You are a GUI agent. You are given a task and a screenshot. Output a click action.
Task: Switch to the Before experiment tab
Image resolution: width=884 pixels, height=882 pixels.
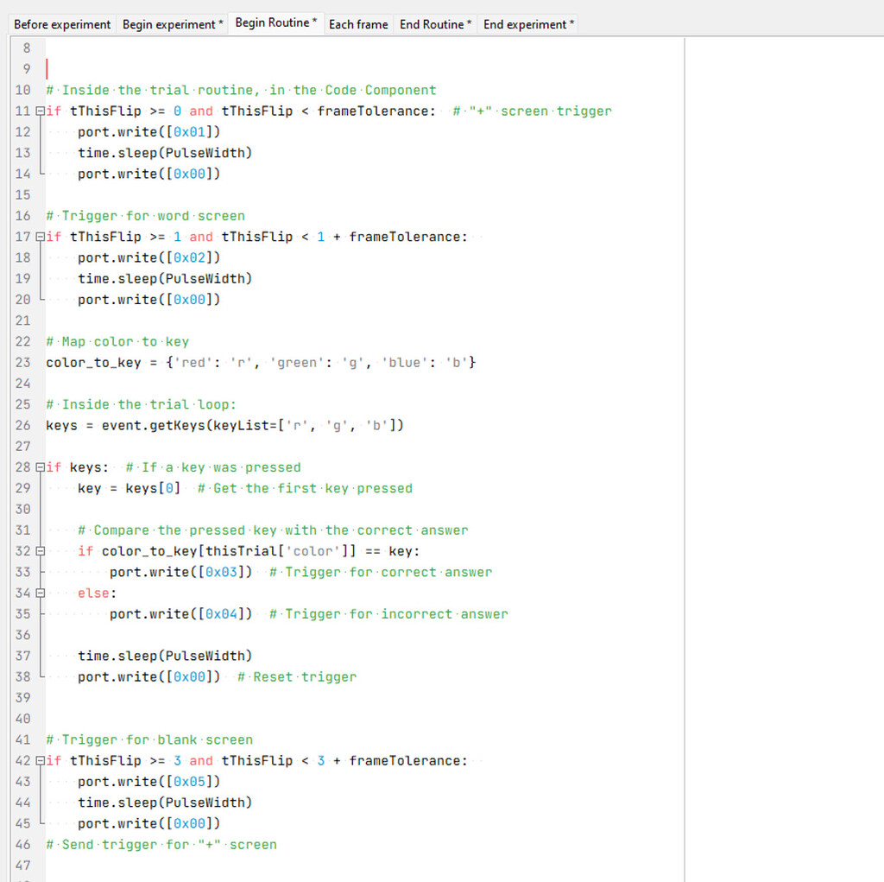(61, 23)
